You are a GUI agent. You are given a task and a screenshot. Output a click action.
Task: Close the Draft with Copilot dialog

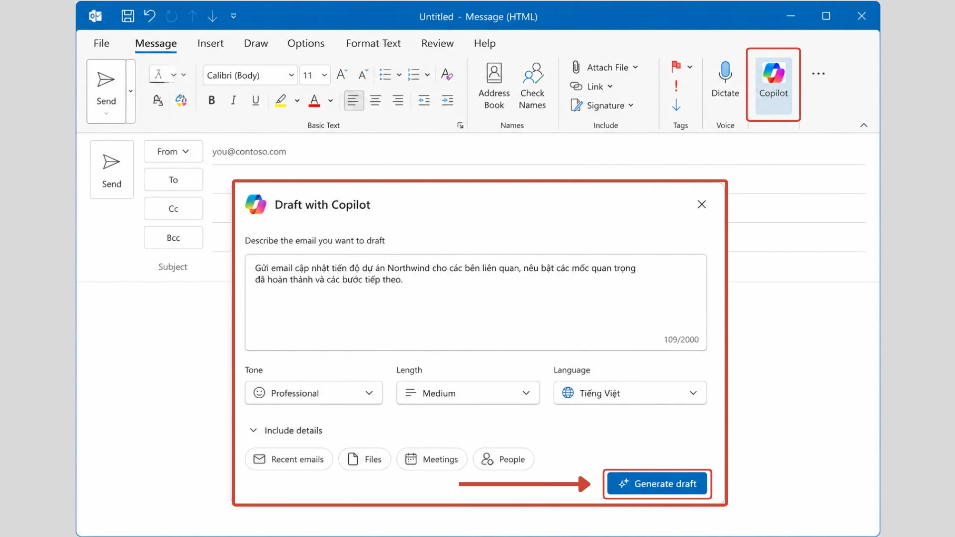(702, 204)
